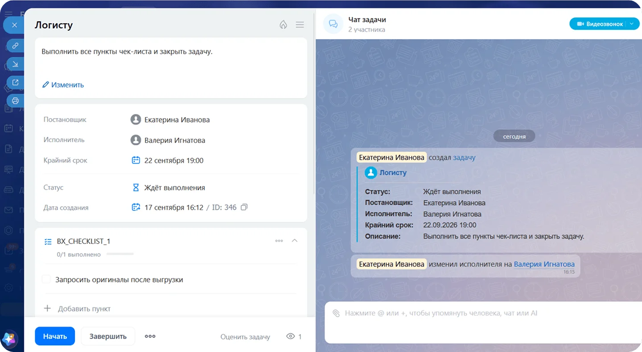The width and height of the screenshot is (642, 352).
Task: Start the task with Начать
Action: [x=55, y=336]
